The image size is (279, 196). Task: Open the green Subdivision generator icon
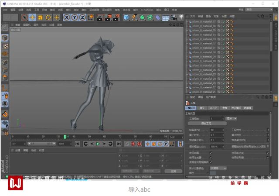[142, 17]
